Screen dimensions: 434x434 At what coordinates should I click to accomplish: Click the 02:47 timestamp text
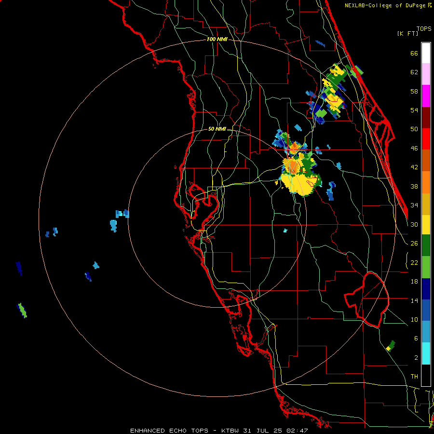(297, 431)
